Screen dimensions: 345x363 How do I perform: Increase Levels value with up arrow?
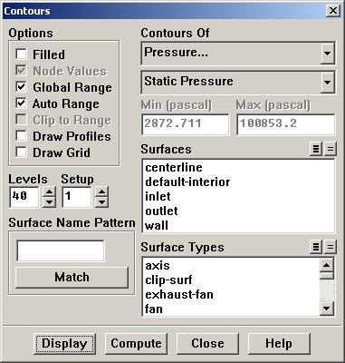(x=49, y=191)
